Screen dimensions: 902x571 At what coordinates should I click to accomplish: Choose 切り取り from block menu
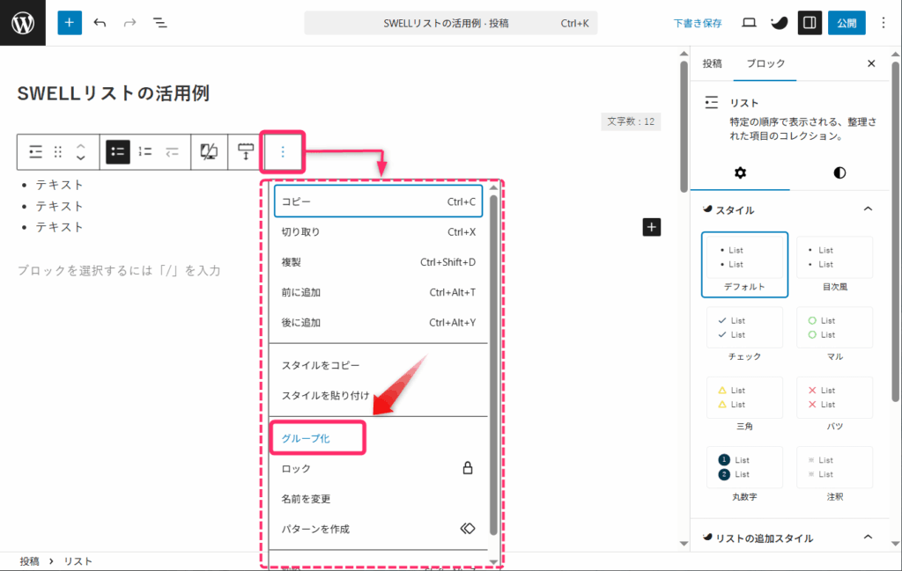click(x=378, y=232)
